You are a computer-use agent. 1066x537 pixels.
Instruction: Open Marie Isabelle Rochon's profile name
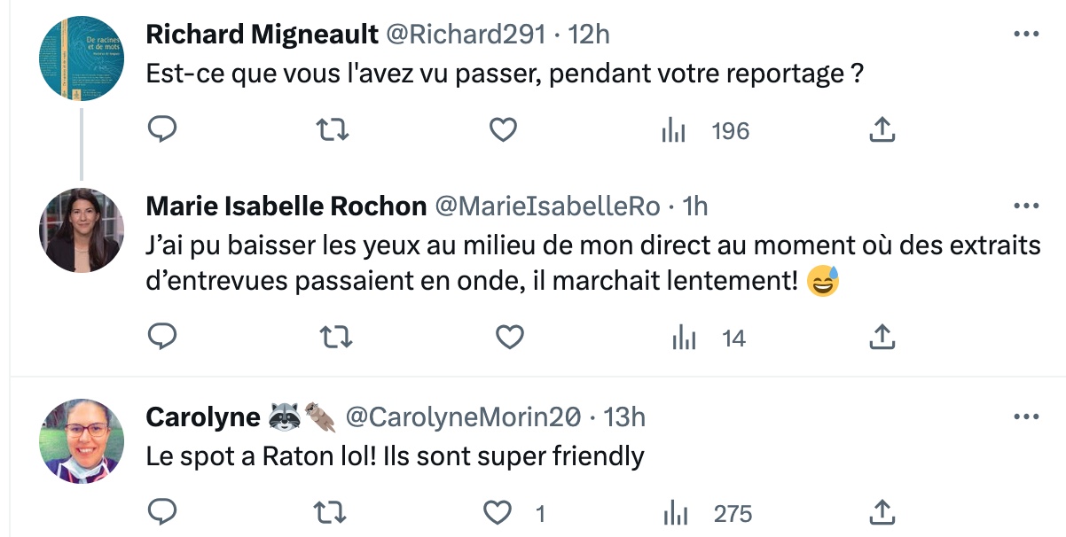click(x=286, y=206)
